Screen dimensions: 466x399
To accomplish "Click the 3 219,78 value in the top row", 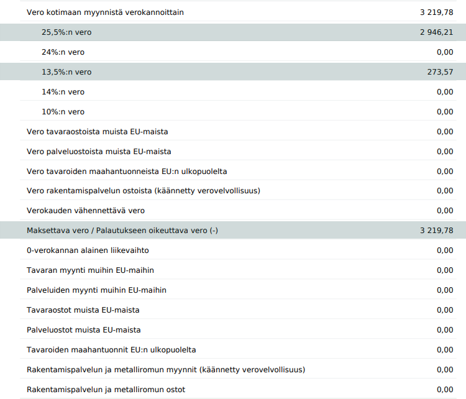I will (436, 12).
